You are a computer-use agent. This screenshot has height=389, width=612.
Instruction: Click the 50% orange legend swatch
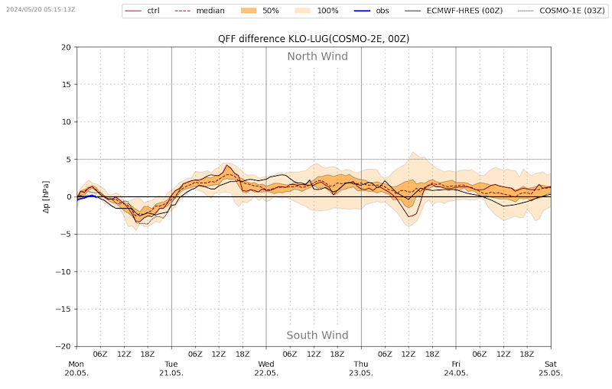[x=248, y=11]
